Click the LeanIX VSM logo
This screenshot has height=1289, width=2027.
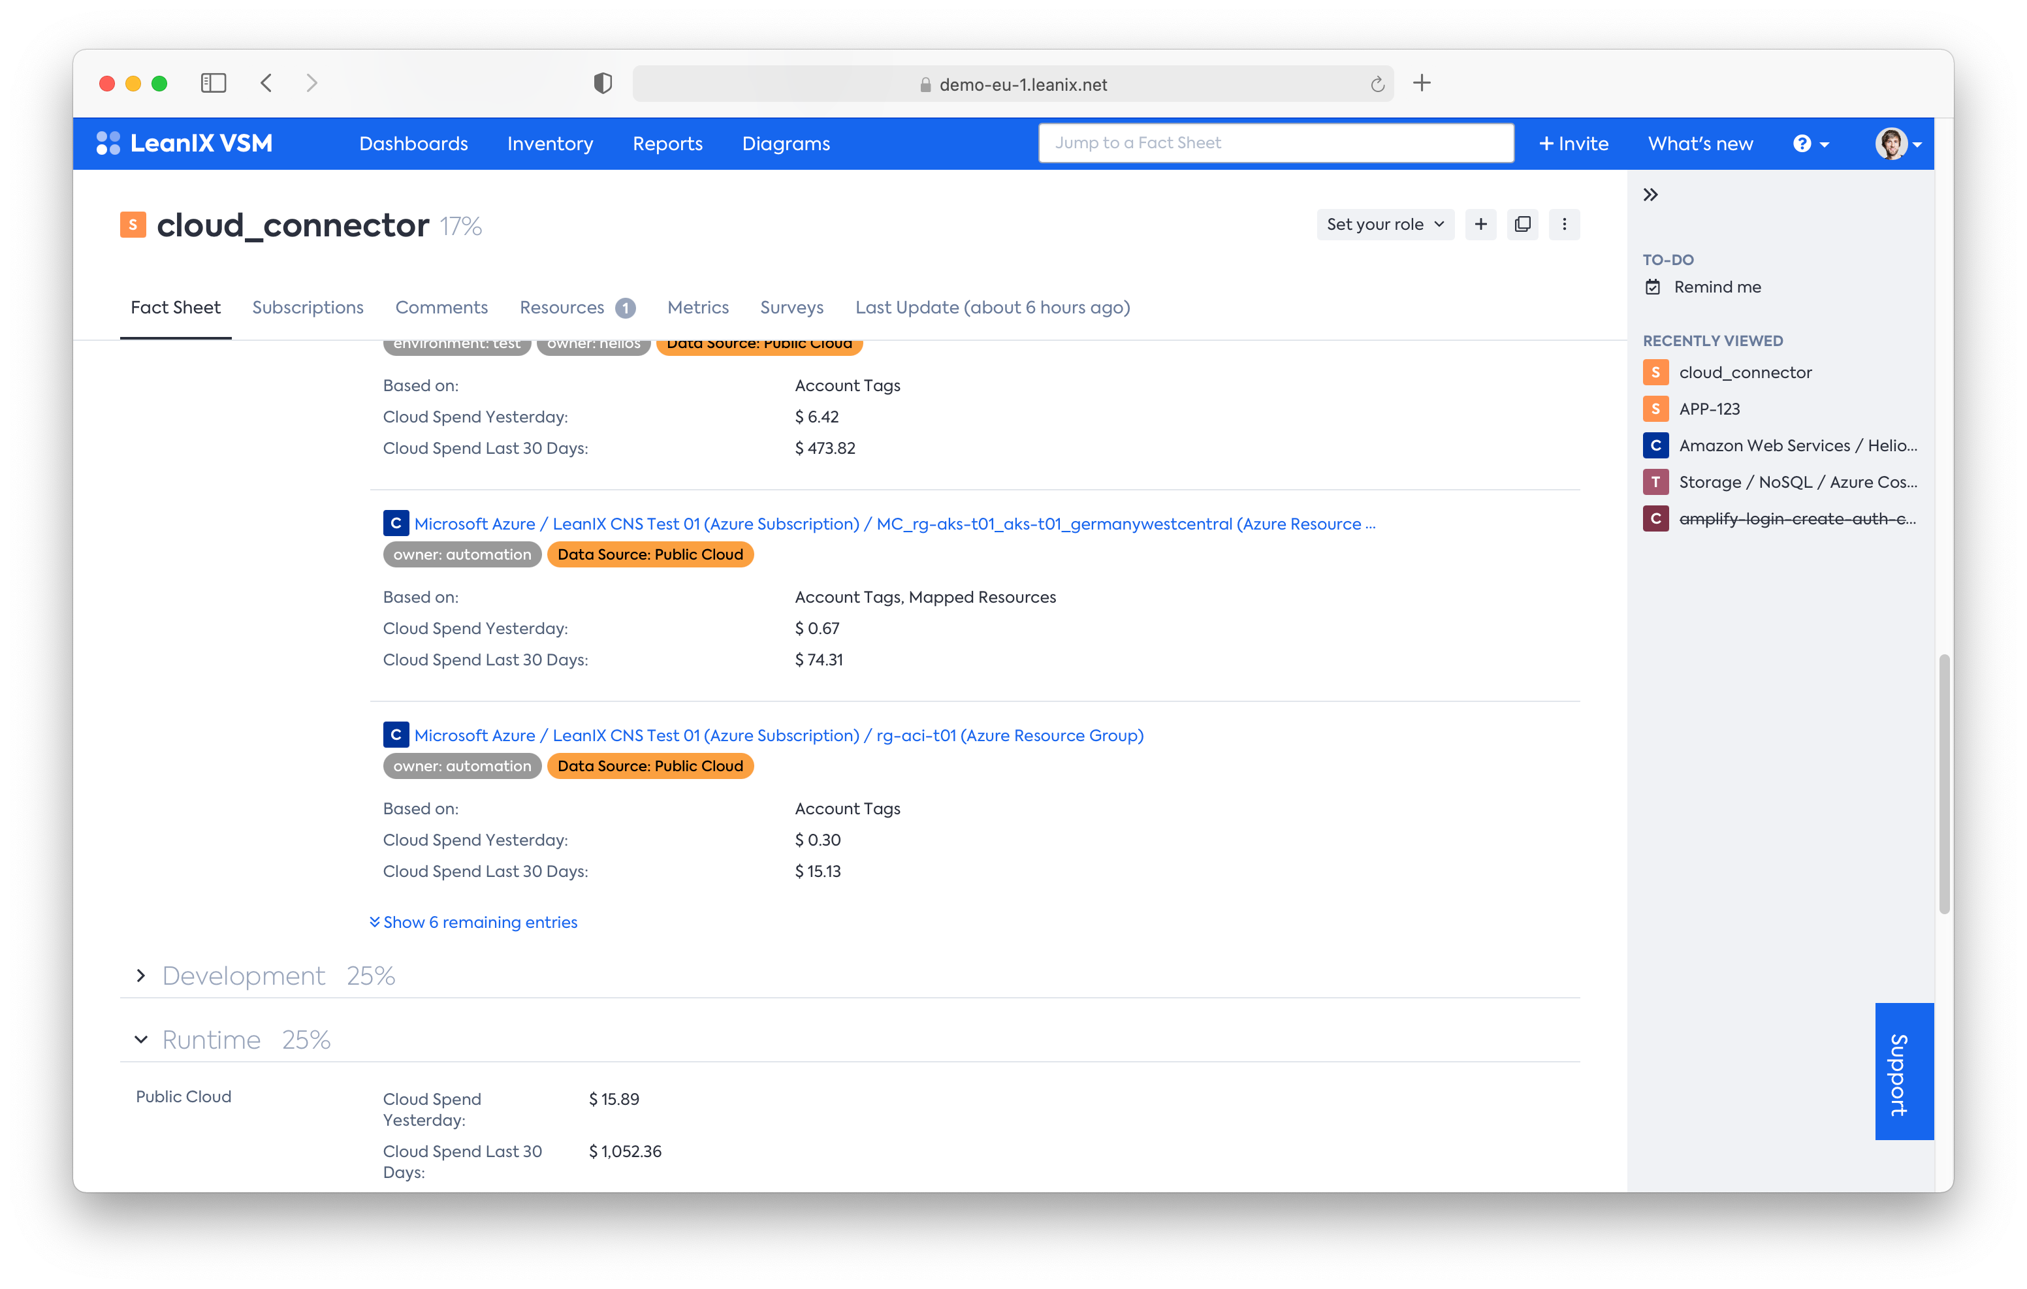184,143
